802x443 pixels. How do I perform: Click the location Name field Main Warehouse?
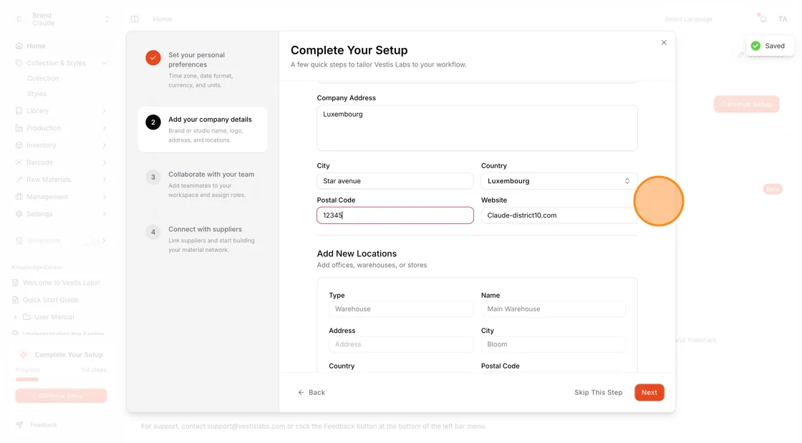[553, 309]
